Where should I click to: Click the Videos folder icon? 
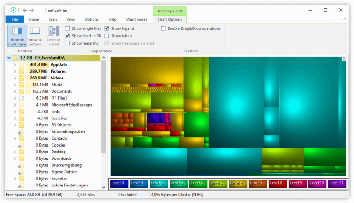coord(21,78)
